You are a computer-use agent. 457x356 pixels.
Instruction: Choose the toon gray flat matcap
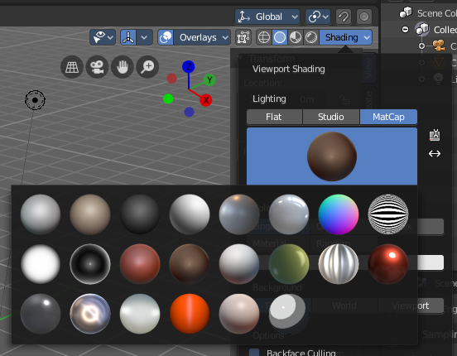click(289, 314)
